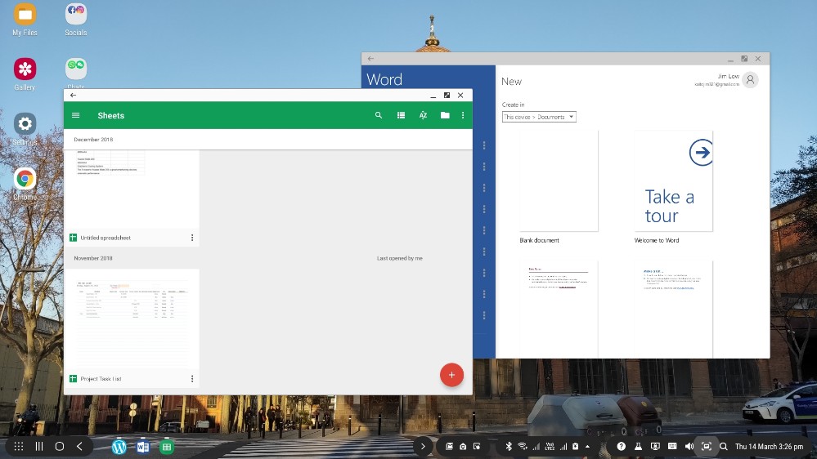This screenshot has height=459, width=817.
Task: Click the taskbar back chevron
Action: (79, 447)
